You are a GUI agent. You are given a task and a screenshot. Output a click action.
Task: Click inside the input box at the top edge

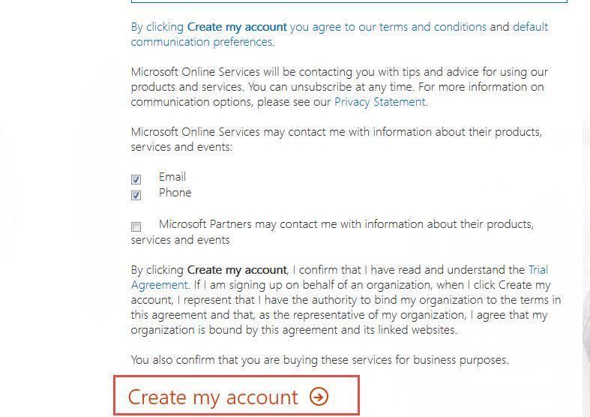[x=349, y=1]
